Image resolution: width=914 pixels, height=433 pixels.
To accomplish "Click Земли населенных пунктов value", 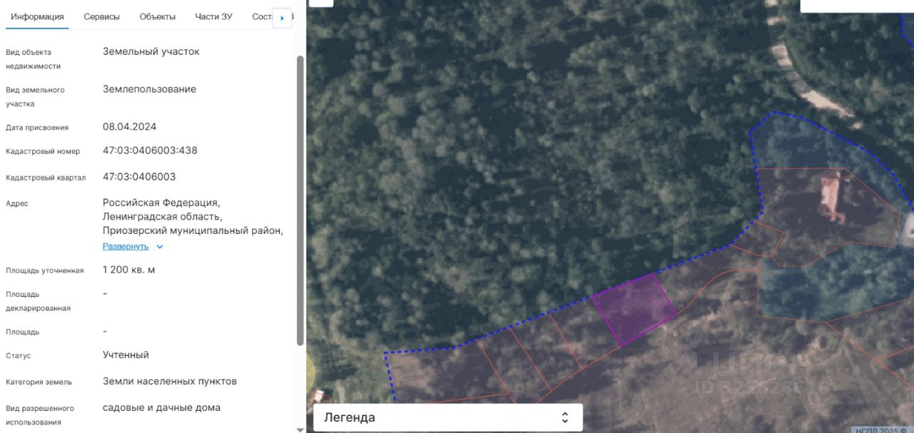I will 170,381.
